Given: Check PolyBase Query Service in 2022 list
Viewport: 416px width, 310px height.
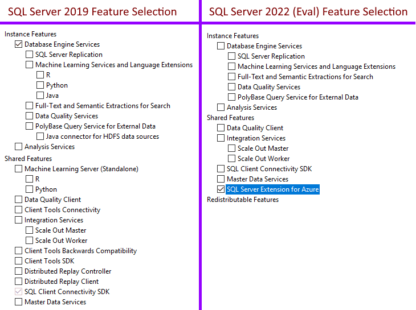Looking at the screenshot, I should point(231,97).
